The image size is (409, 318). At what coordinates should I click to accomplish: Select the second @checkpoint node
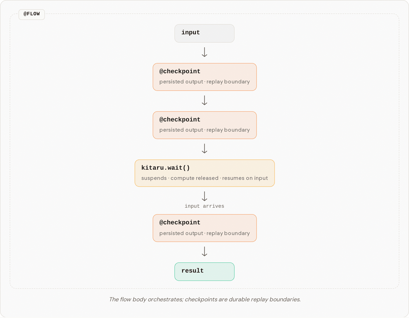pyautogui.click(x=205, y=125)
